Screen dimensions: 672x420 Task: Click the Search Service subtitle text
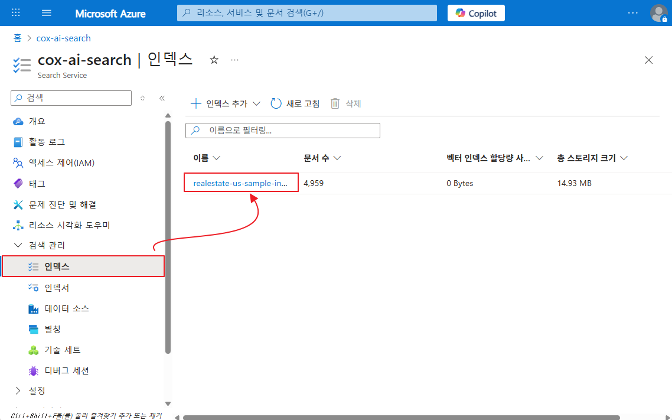(62, 76)
